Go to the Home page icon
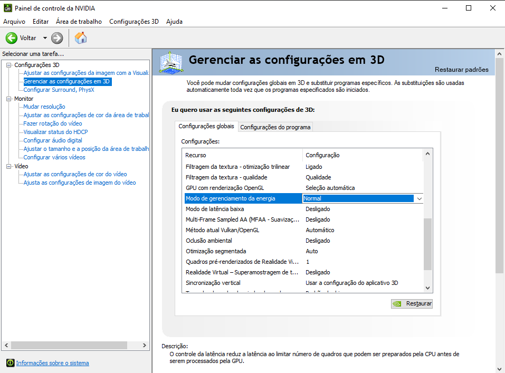Image resolution: width=505 pixels, height=373 pixels. coord(81,38)
